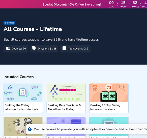Click the Bundle badge icon
This screenshot has width=147, height=138.
pos(6,23)
